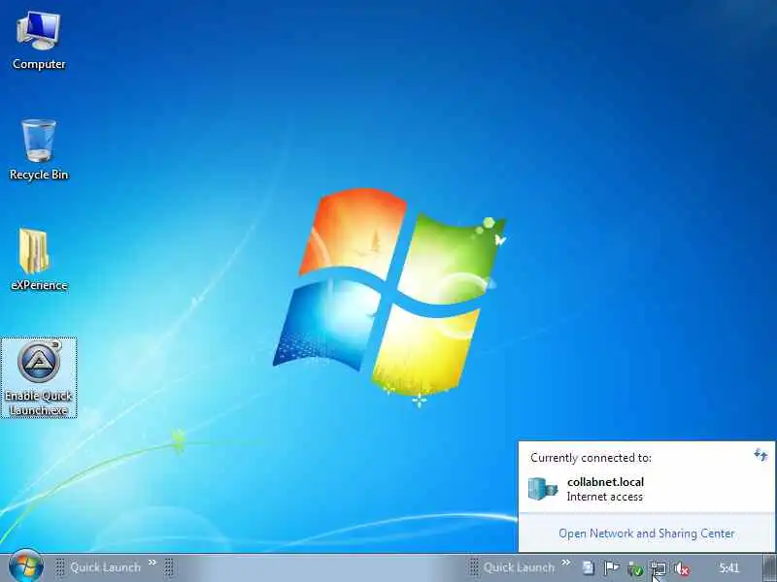Open the Computer desktop icon
This screenshot has width=777, height=582.
[39, 41]
